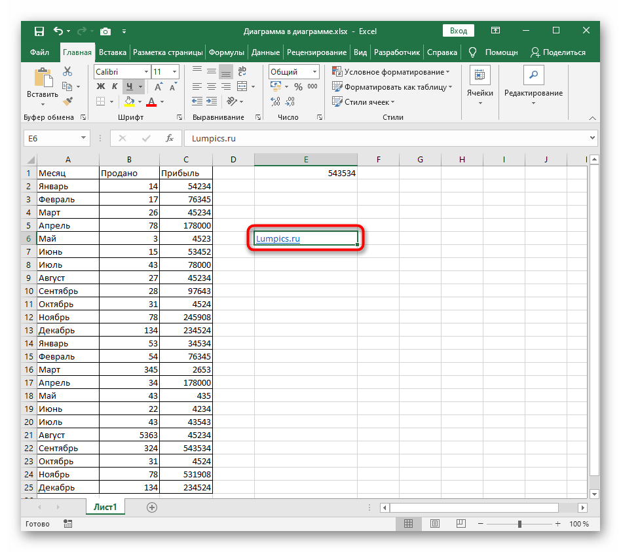Click Insert Function fx icon
Screen dimensions: 621x552
point(170,138)
